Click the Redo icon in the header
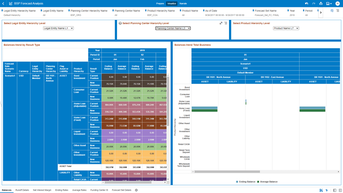 point(314,3)
